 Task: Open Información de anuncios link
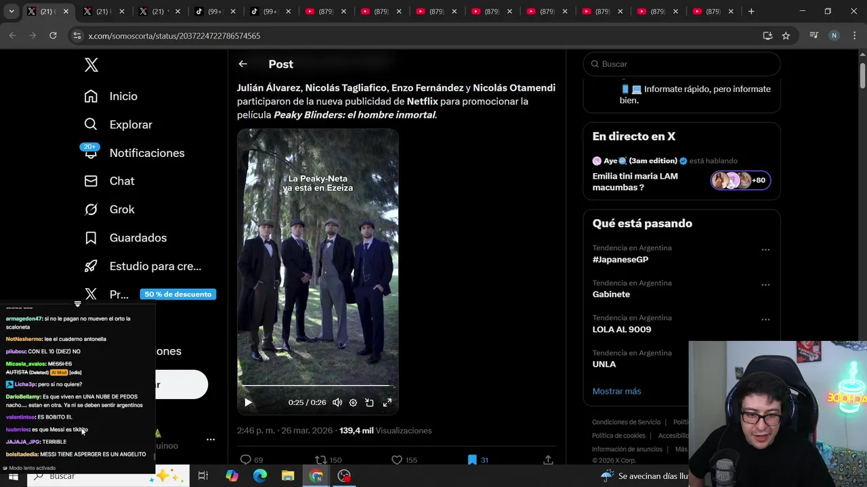(627, 449)
